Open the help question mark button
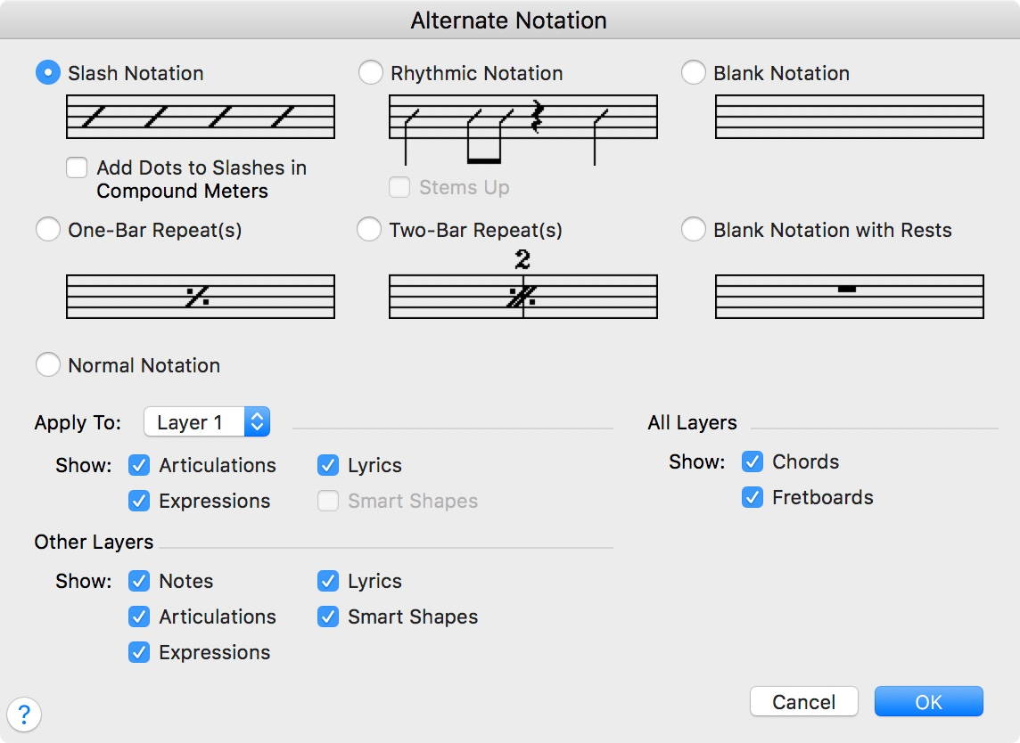Screen dimensions: 1020x743 coord(24,714)
